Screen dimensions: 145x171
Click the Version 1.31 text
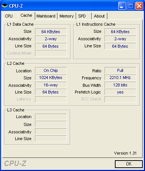click(x=125, y=153)
